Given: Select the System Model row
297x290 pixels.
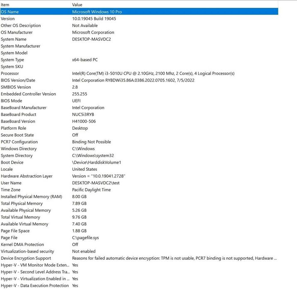Looking at the screenshot, I should 139,53.
